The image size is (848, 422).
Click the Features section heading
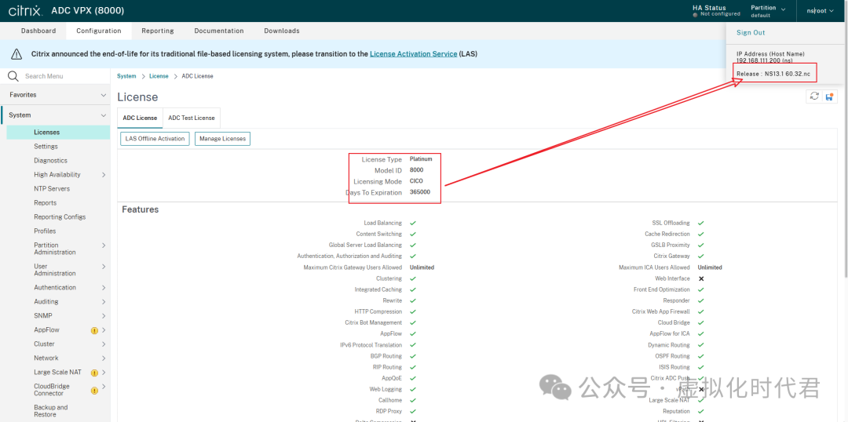140,209
